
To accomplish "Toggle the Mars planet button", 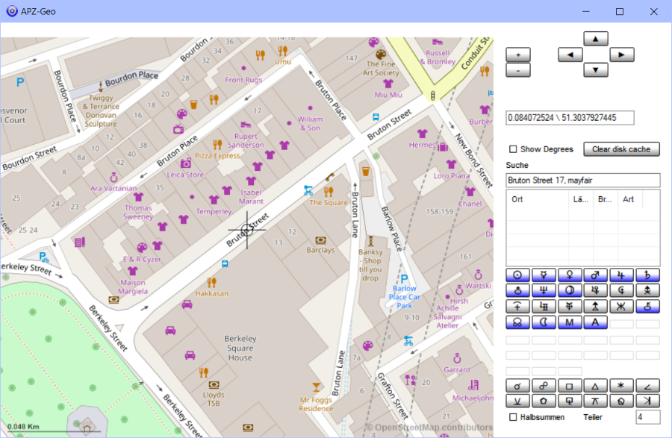I will pos(595,275).
